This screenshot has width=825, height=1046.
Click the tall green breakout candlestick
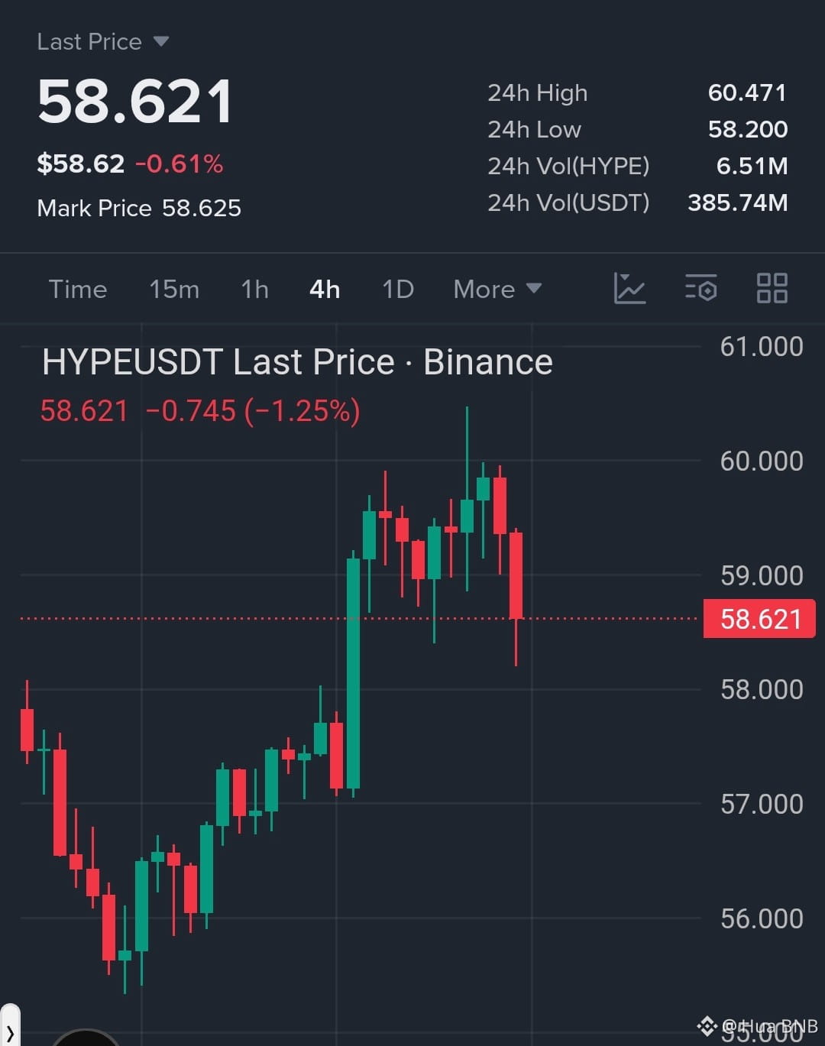point(353,673)
